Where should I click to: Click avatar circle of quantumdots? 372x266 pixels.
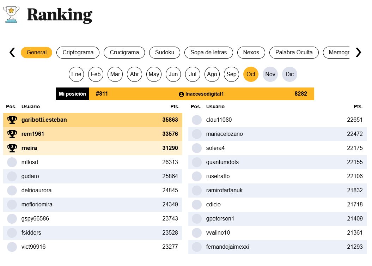197,162
